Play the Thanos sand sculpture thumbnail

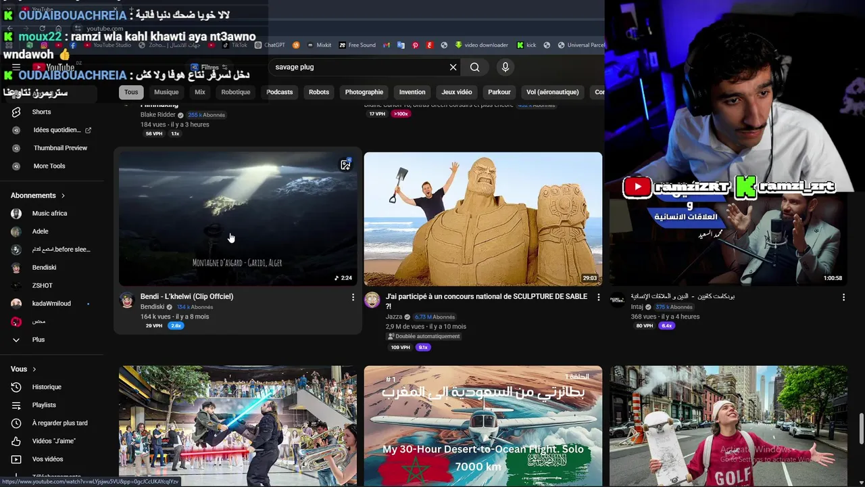click(483, 218)
